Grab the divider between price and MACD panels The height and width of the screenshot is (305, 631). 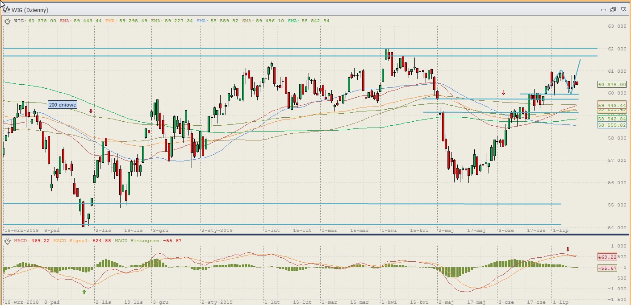[313, 235]
